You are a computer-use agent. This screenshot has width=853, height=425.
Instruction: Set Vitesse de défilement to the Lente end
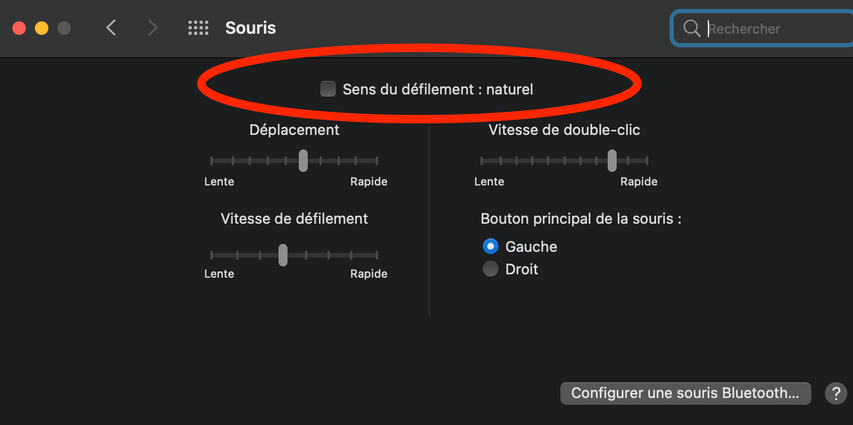point(212,255)
